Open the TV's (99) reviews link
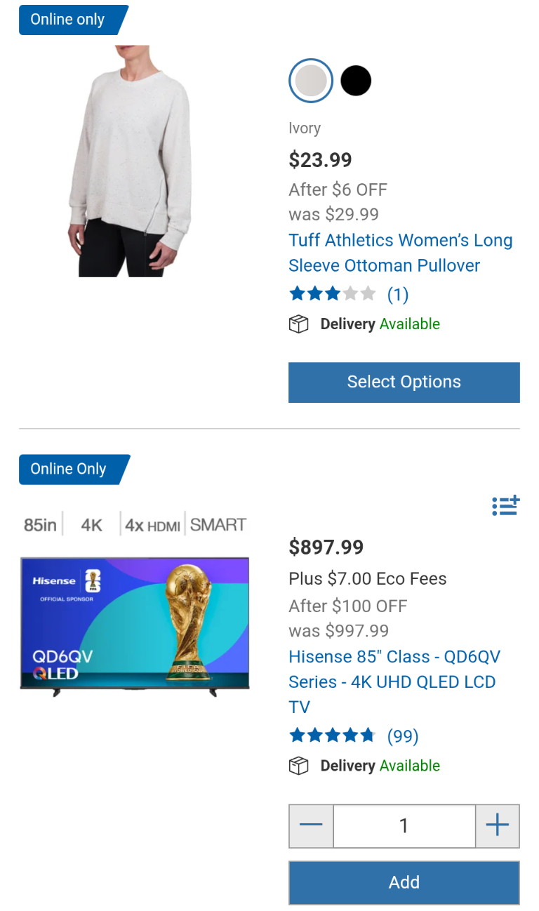The width and height of the screenshot is (539, 911). [x=403, y=736]
